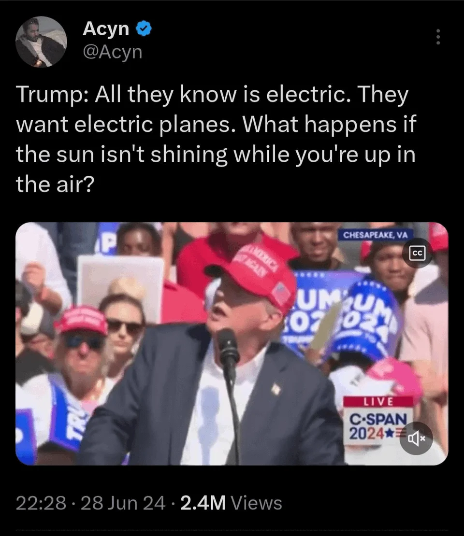
Task: Click the 28 Jun 24 date
Action: 123,503
